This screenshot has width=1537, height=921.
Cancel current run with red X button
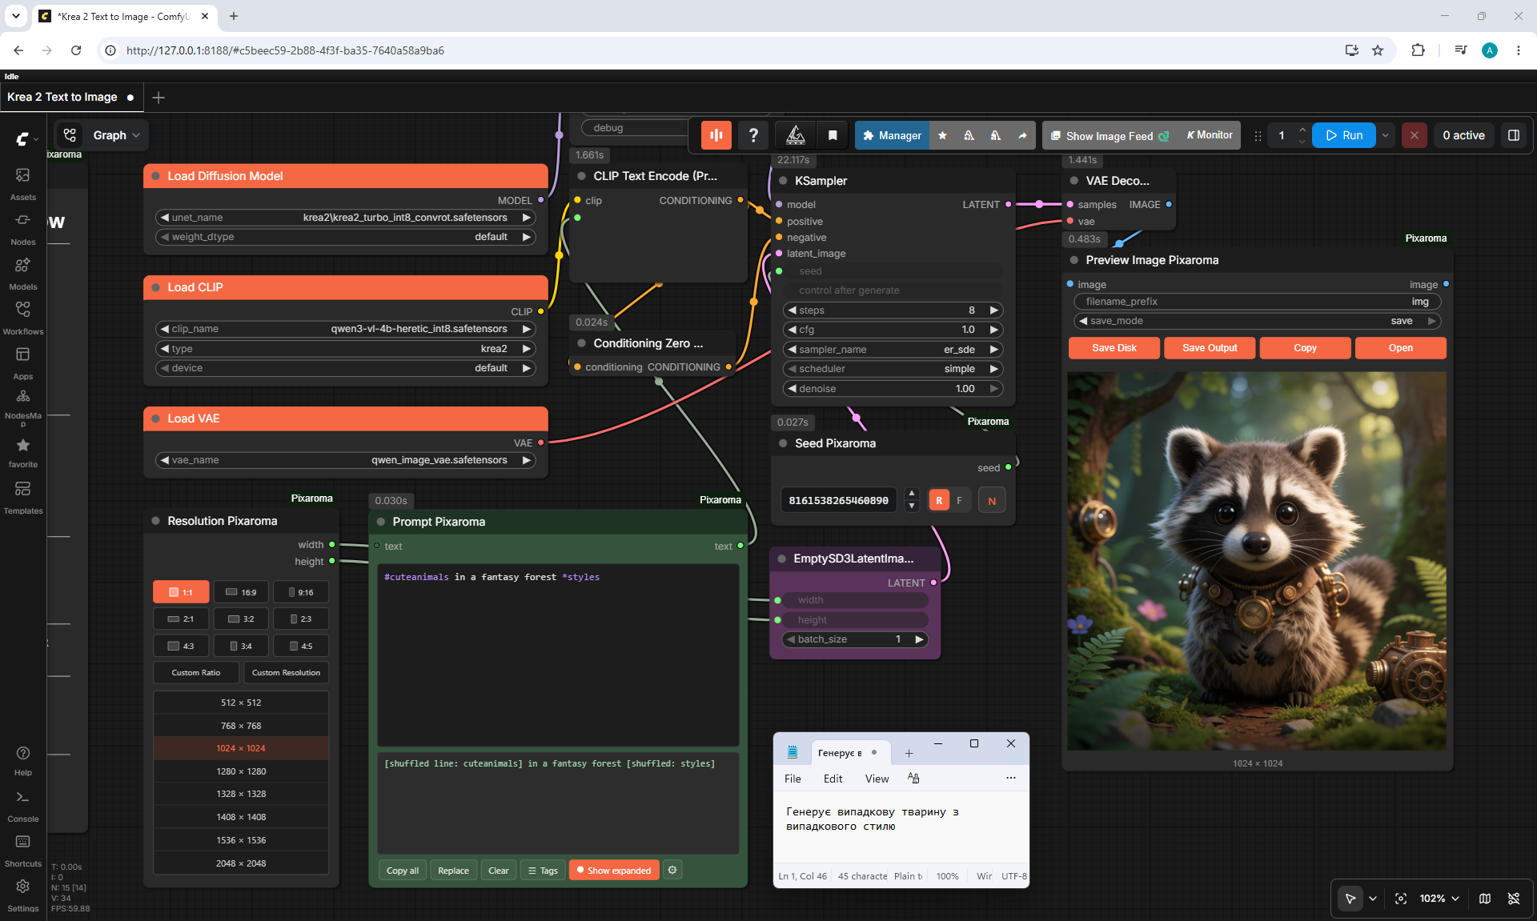[1415, 135]
